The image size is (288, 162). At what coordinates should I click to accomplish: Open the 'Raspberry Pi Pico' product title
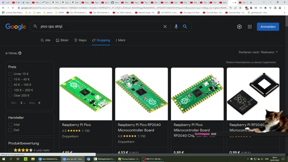tap(76, 125)
